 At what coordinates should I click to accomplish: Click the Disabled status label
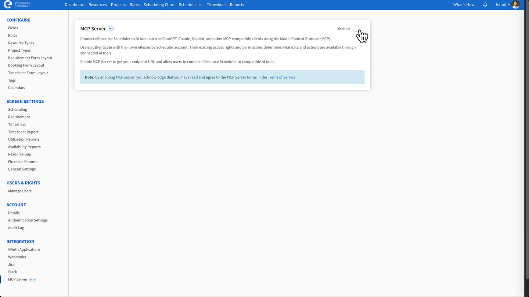click(x=343, y=29)
